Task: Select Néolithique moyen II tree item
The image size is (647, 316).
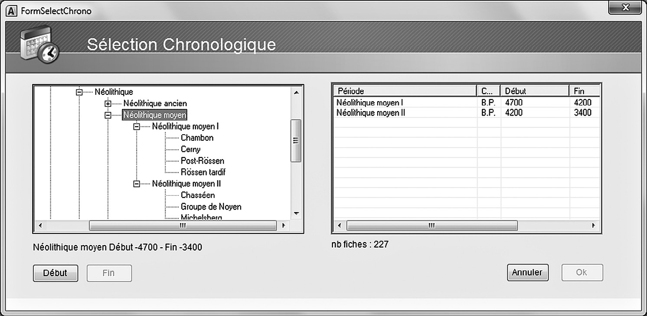Action: pos(187,184)
